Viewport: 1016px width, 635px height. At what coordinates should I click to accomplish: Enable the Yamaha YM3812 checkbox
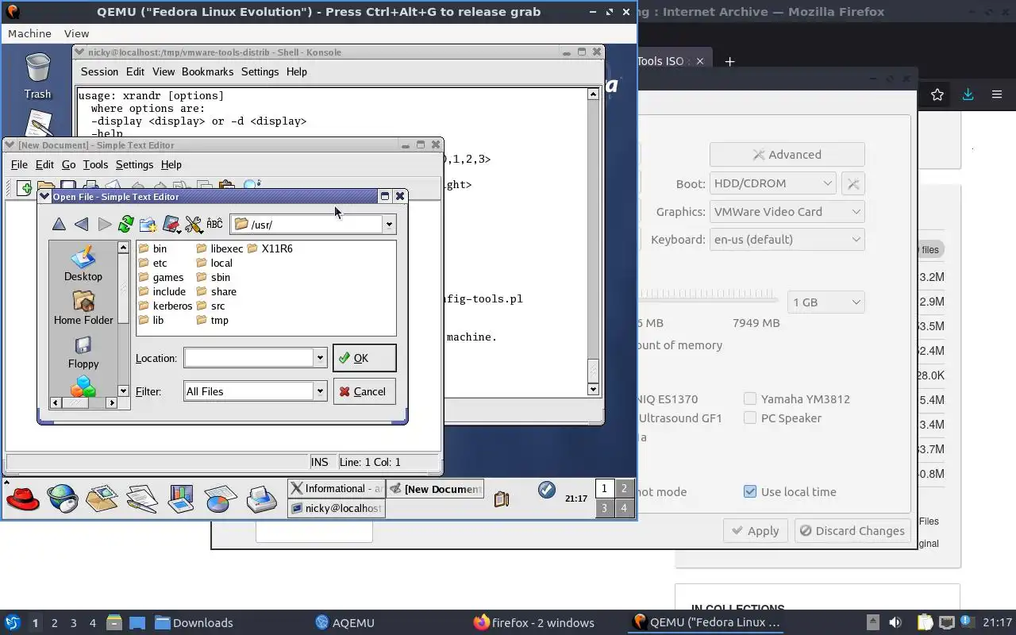coord(750,398)
